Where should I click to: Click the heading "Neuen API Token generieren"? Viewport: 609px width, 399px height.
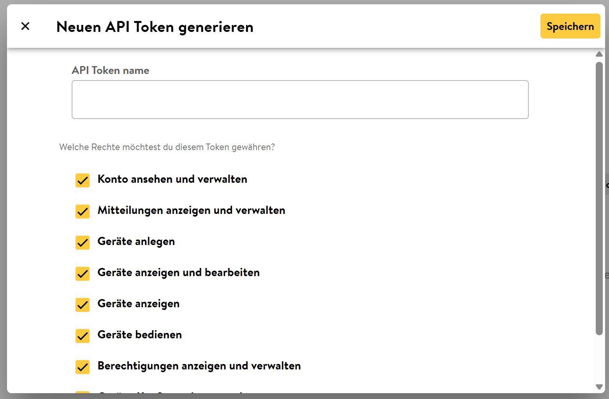(155, 27)
